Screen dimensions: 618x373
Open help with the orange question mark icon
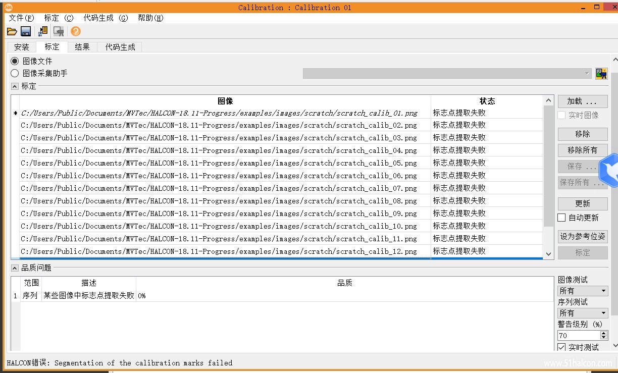pos(76,31)
